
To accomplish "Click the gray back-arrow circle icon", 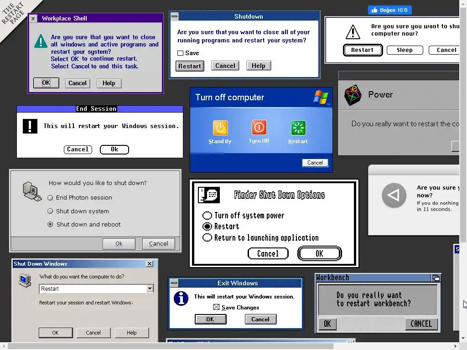I will (x=394, y=195).
